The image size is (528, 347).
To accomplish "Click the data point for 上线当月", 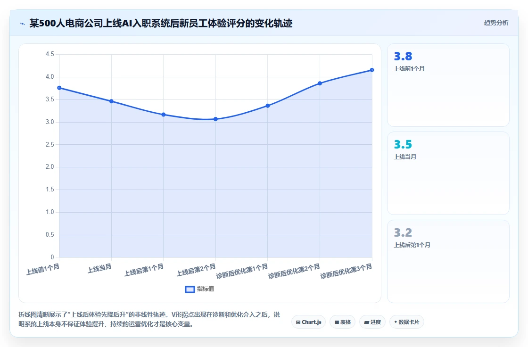I will click(111, 101).
